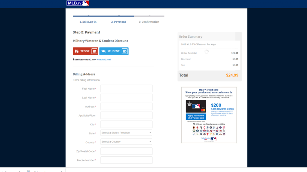Open the Select a Country dropdown
Screen dimensions: 307x172
126,142
